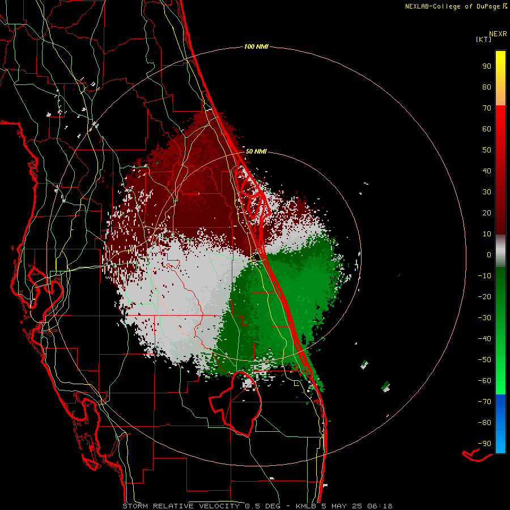Viewport: 510px width, 510px height.
Task: Click the 06:18 timestamp in the caption
Action: click(380, 506)
